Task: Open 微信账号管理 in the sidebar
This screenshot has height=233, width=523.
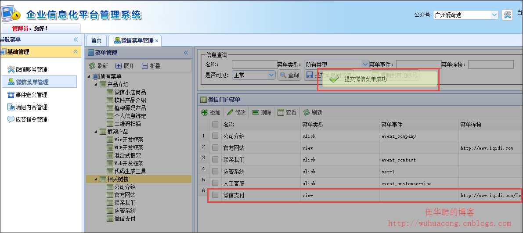Action: (27, 69)
